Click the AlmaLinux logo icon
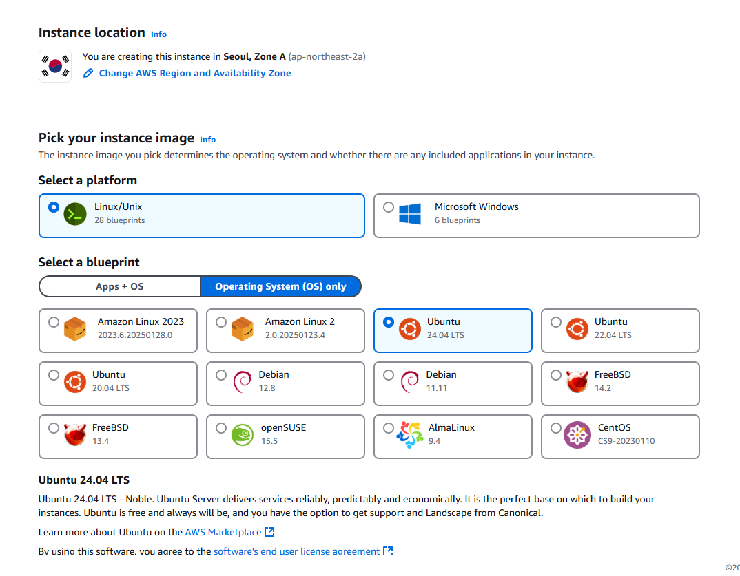Viewport: 740px width, 576px height. coord(410,435)
